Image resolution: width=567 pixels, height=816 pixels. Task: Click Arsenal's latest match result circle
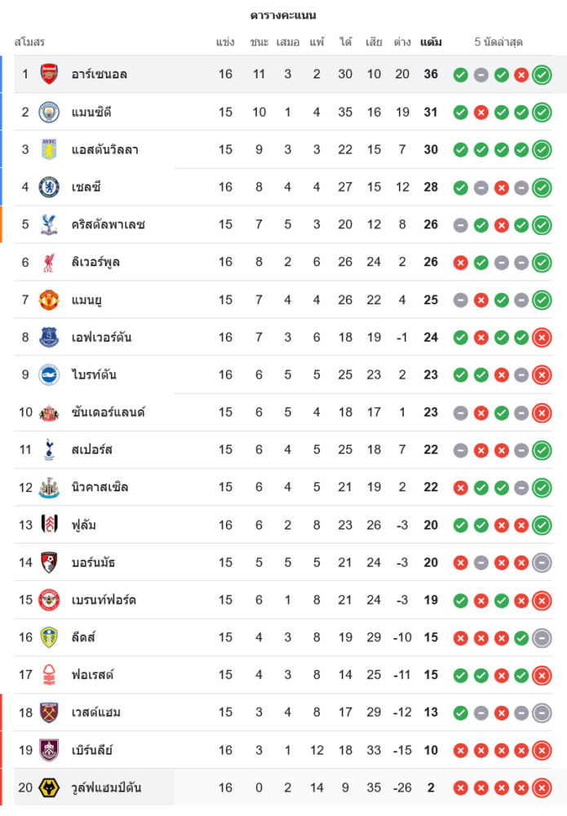(x=542, y=75)
